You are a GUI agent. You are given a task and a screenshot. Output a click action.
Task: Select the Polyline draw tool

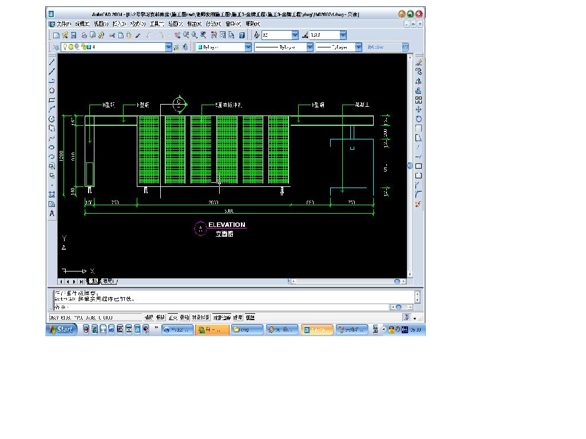52,81
